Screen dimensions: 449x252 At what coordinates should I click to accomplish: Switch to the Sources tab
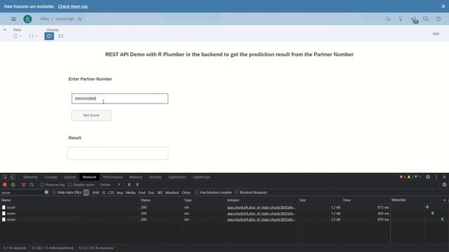click(70, 177)
